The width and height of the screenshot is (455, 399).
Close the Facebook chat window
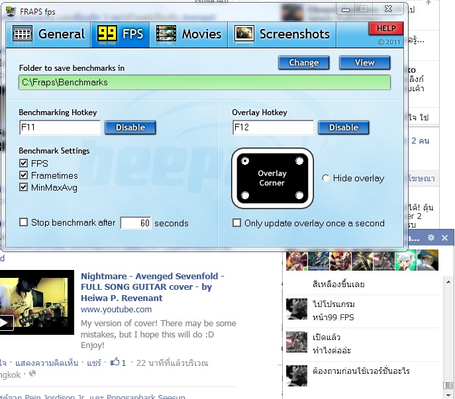coord(444,238)
